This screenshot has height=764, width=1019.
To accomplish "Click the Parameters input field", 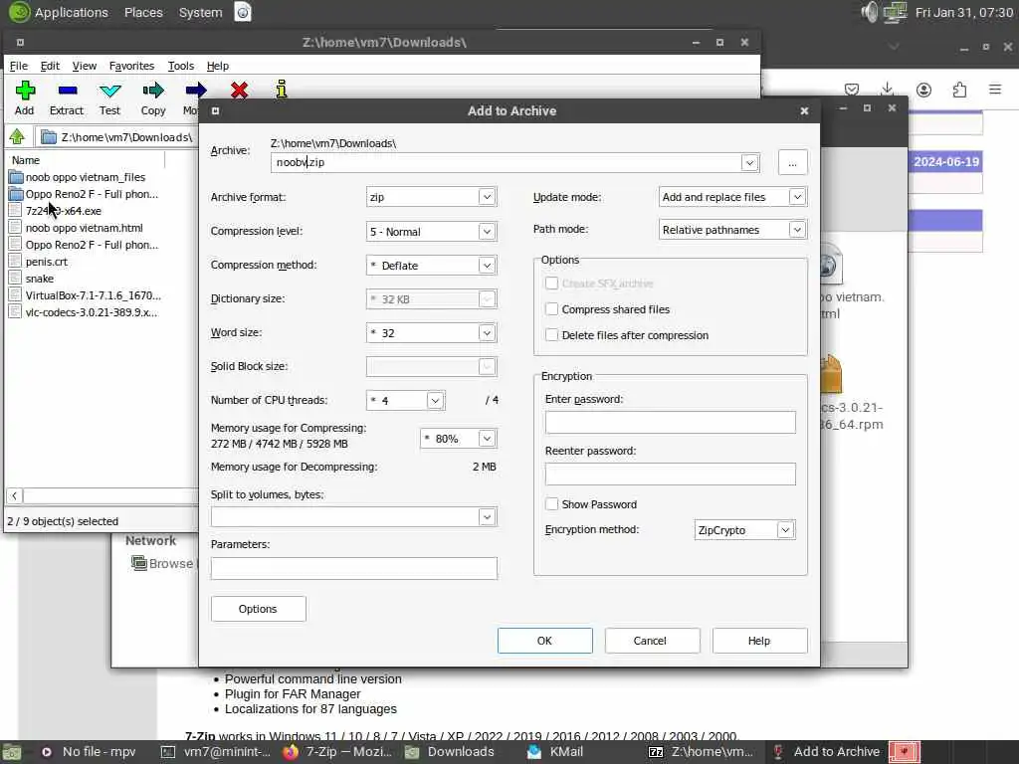I will pyautogui.click(x=353, y=568).
